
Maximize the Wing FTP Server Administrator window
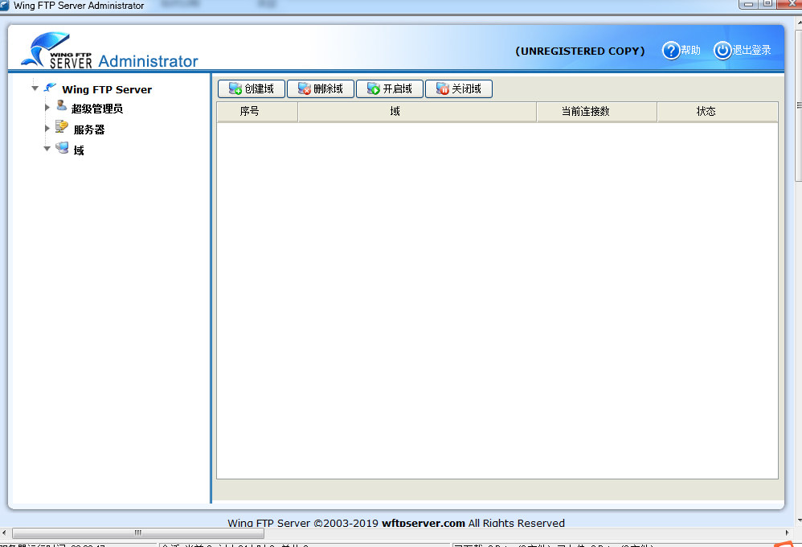[767, 4]
